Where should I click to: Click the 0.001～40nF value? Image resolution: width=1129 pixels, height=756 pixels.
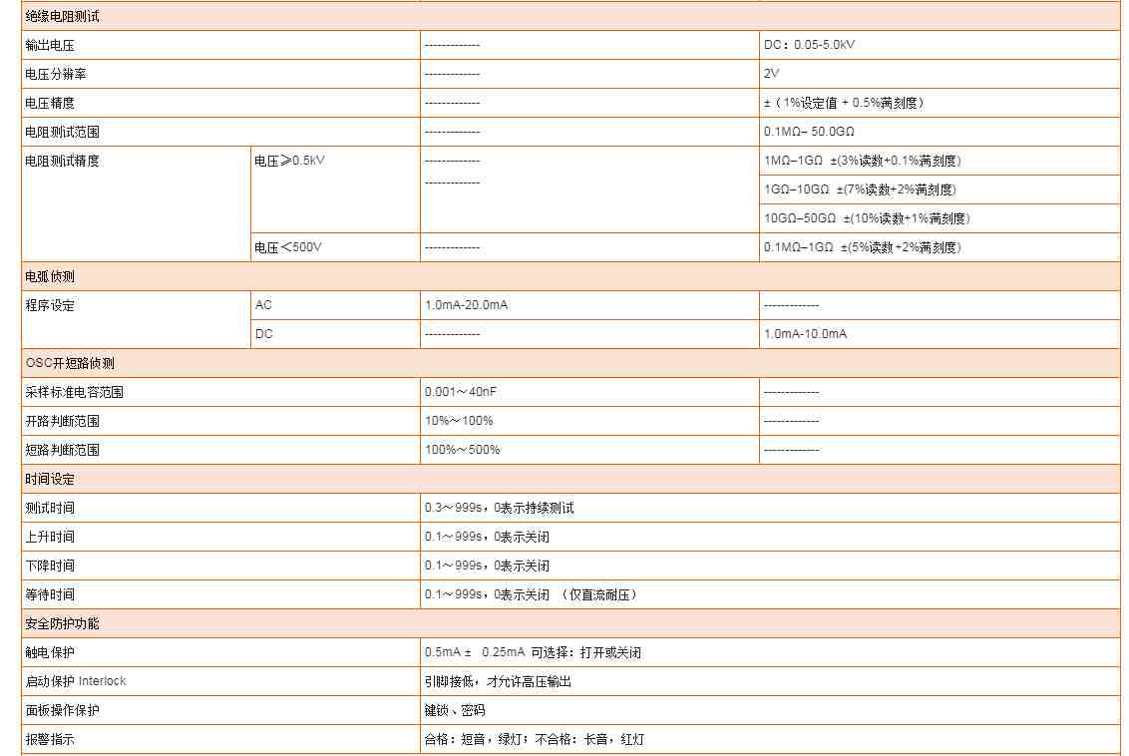point(460,392)
